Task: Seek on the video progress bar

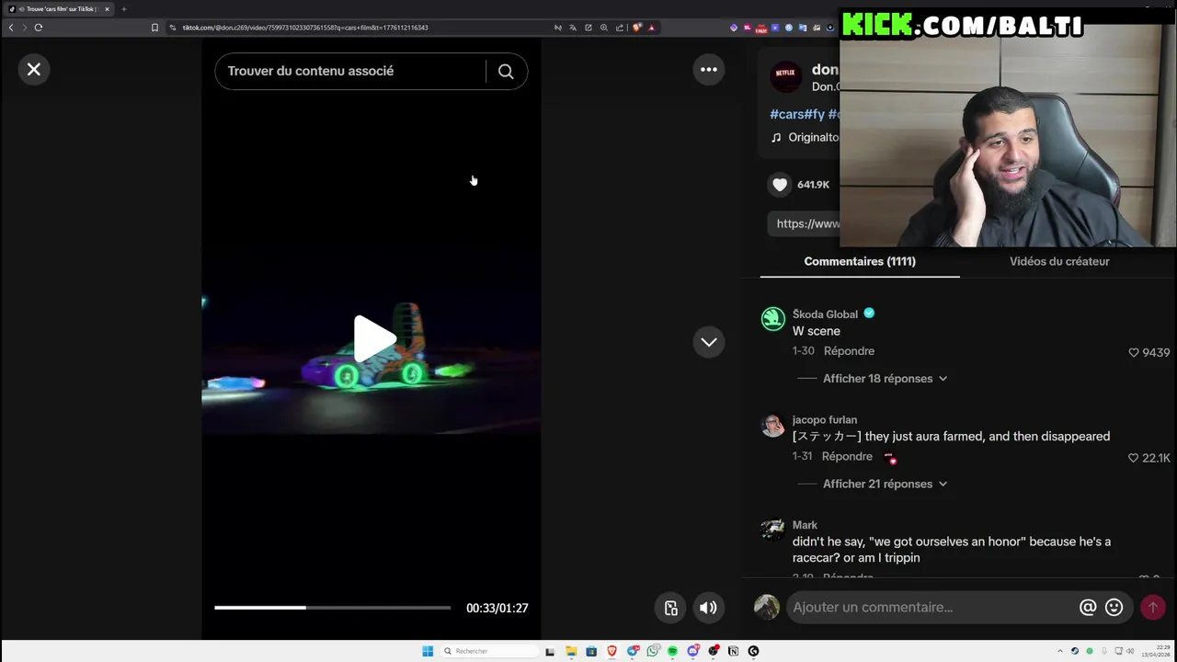Action: 333,608
